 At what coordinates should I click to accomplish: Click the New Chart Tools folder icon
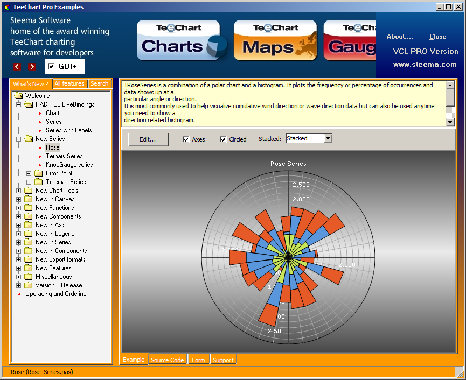[29, 191]
